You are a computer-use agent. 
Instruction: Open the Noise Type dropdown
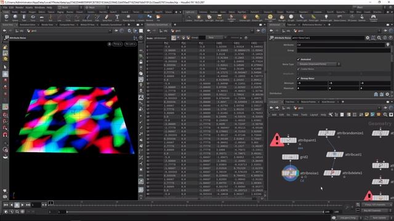click(319, 64)
